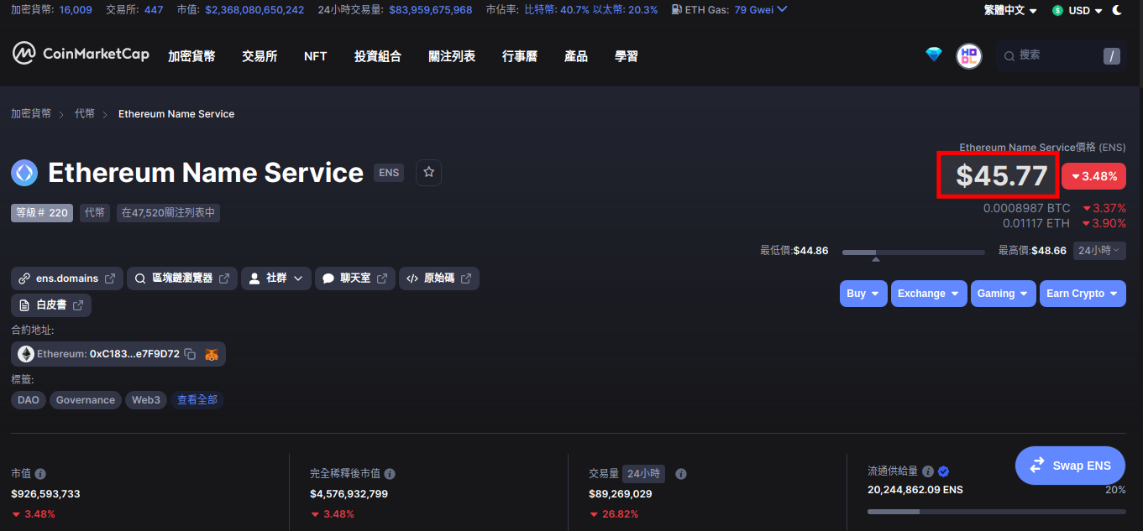Click the red 3.48% price change badge
This screenshot has height=531, width=1143.
(1093, 176)
